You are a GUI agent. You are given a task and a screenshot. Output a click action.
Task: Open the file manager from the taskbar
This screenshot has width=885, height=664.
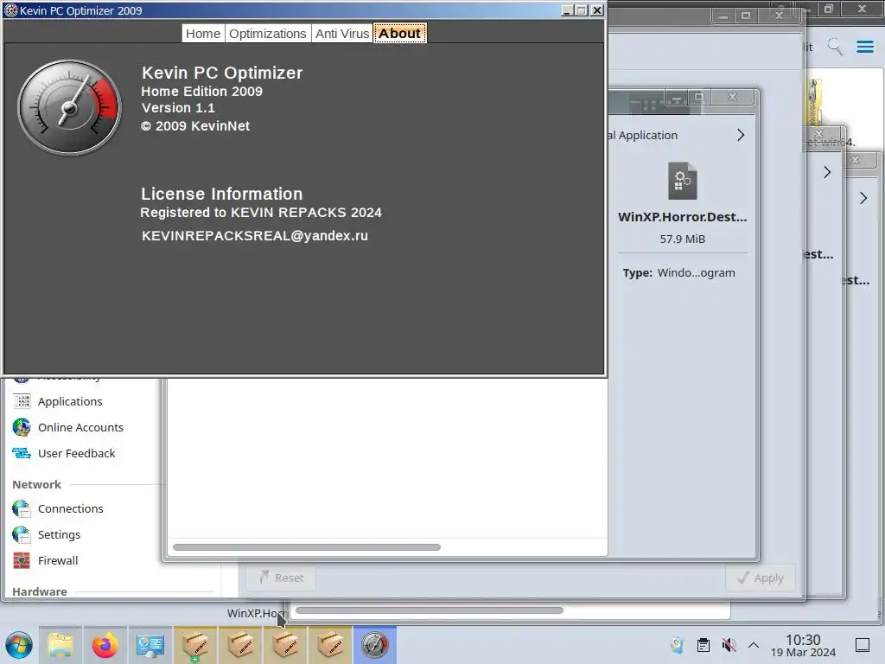click(x=60, y=645)
